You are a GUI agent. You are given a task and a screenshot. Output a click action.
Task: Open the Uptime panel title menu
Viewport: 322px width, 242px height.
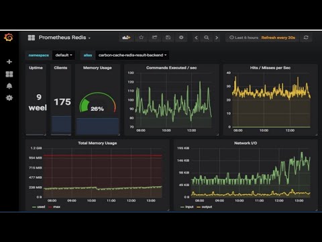[36, 68]
